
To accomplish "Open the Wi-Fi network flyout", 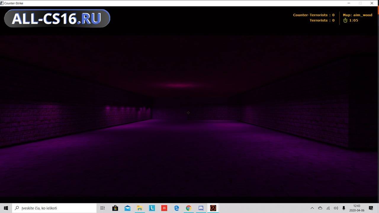I will pyautogui.click(x=328, y=208).
